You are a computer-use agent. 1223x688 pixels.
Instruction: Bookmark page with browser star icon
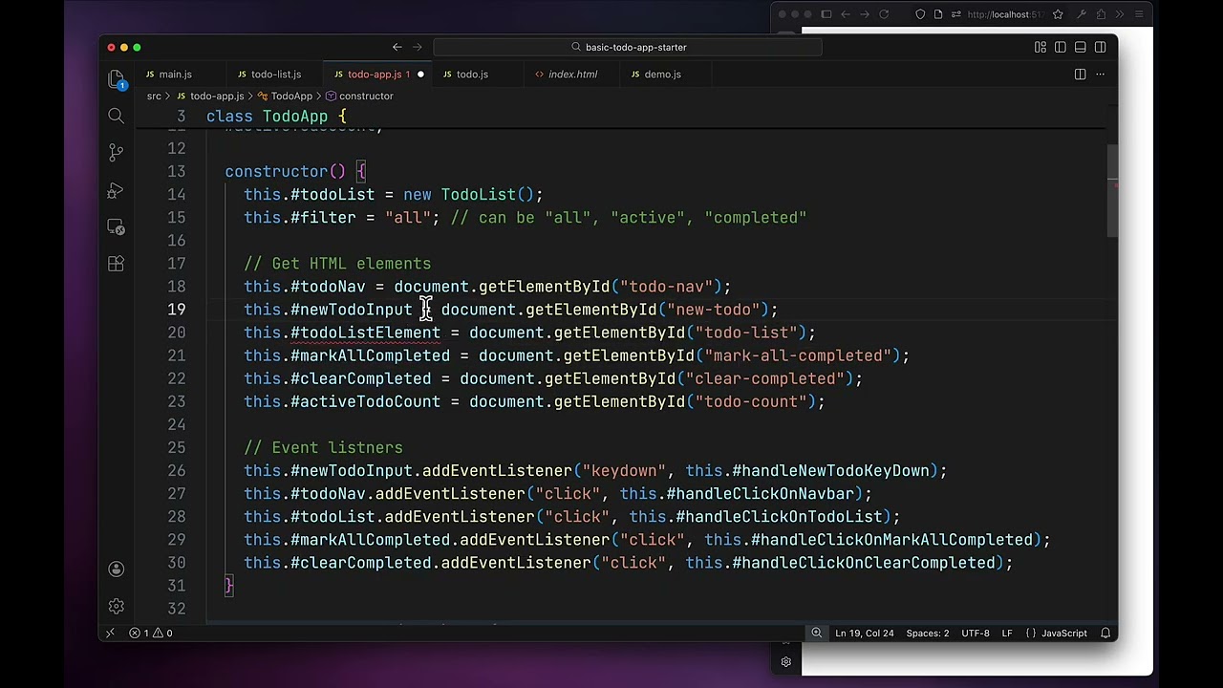(1058, 14)
